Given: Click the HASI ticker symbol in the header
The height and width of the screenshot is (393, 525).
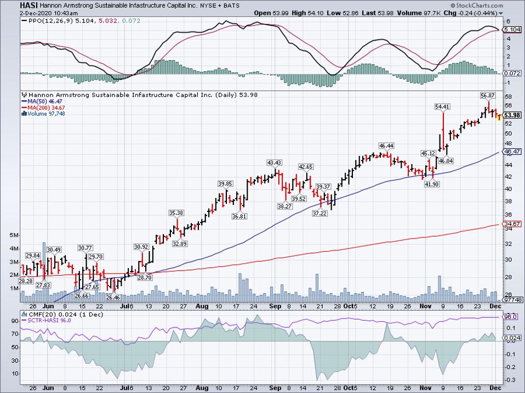Looking at the screenshot, I should click(28, 5).
